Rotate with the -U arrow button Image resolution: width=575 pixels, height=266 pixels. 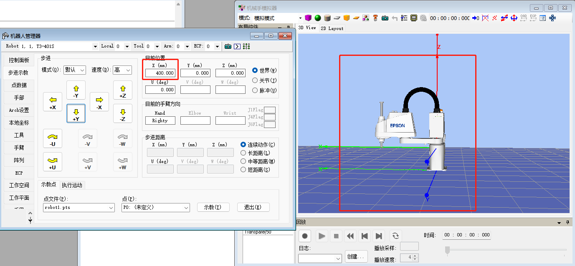53,138
